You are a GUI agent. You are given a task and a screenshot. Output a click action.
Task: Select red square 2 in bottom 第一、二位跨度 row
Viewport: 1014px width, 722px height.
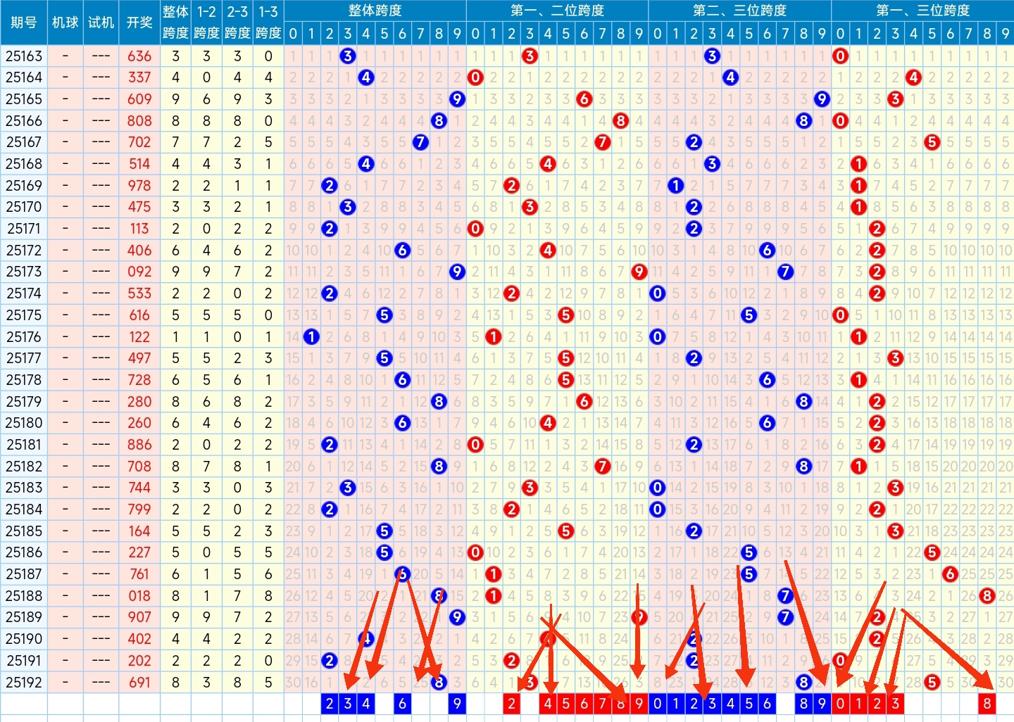point(512,703)
